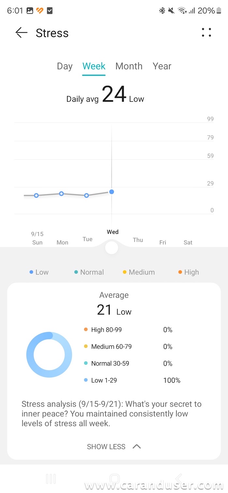Viewport: 228px width, 493px height.
Task: Tap the back arrow icon
Action: (21, 33)
